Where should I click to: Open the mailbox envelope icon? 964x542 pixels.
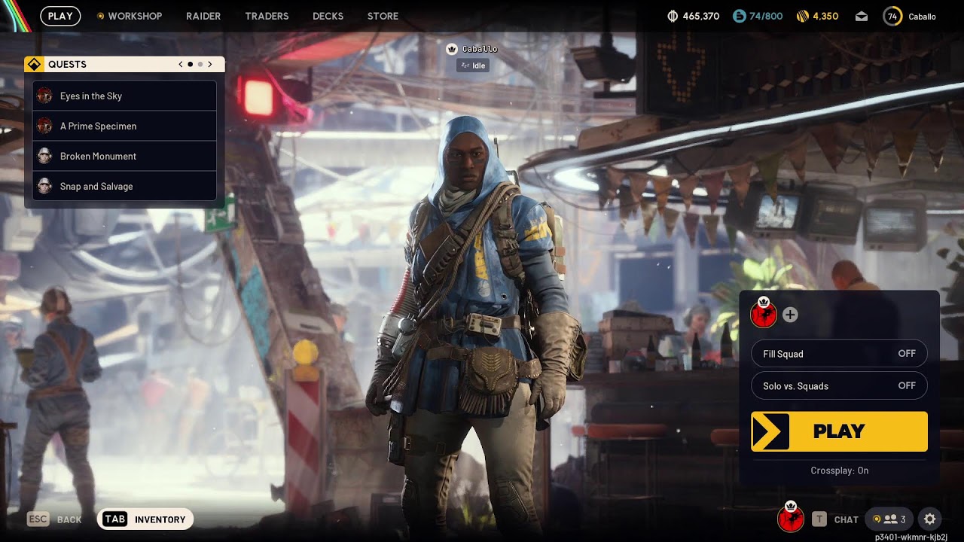[x=862, y=16]
